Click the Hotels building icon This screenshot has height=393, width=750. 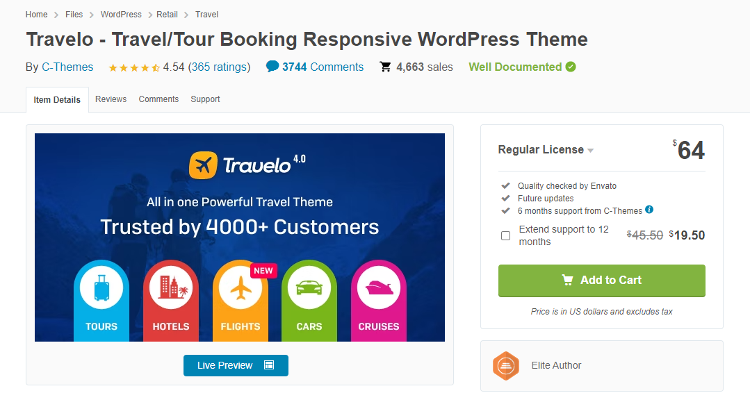pos(171,287)
